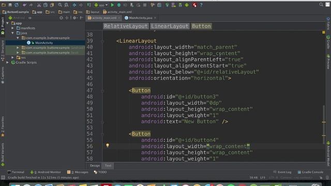This screenshot has height=186, width=331.
Task: Click src folder in navigation bar
Action: pos(50,12)
